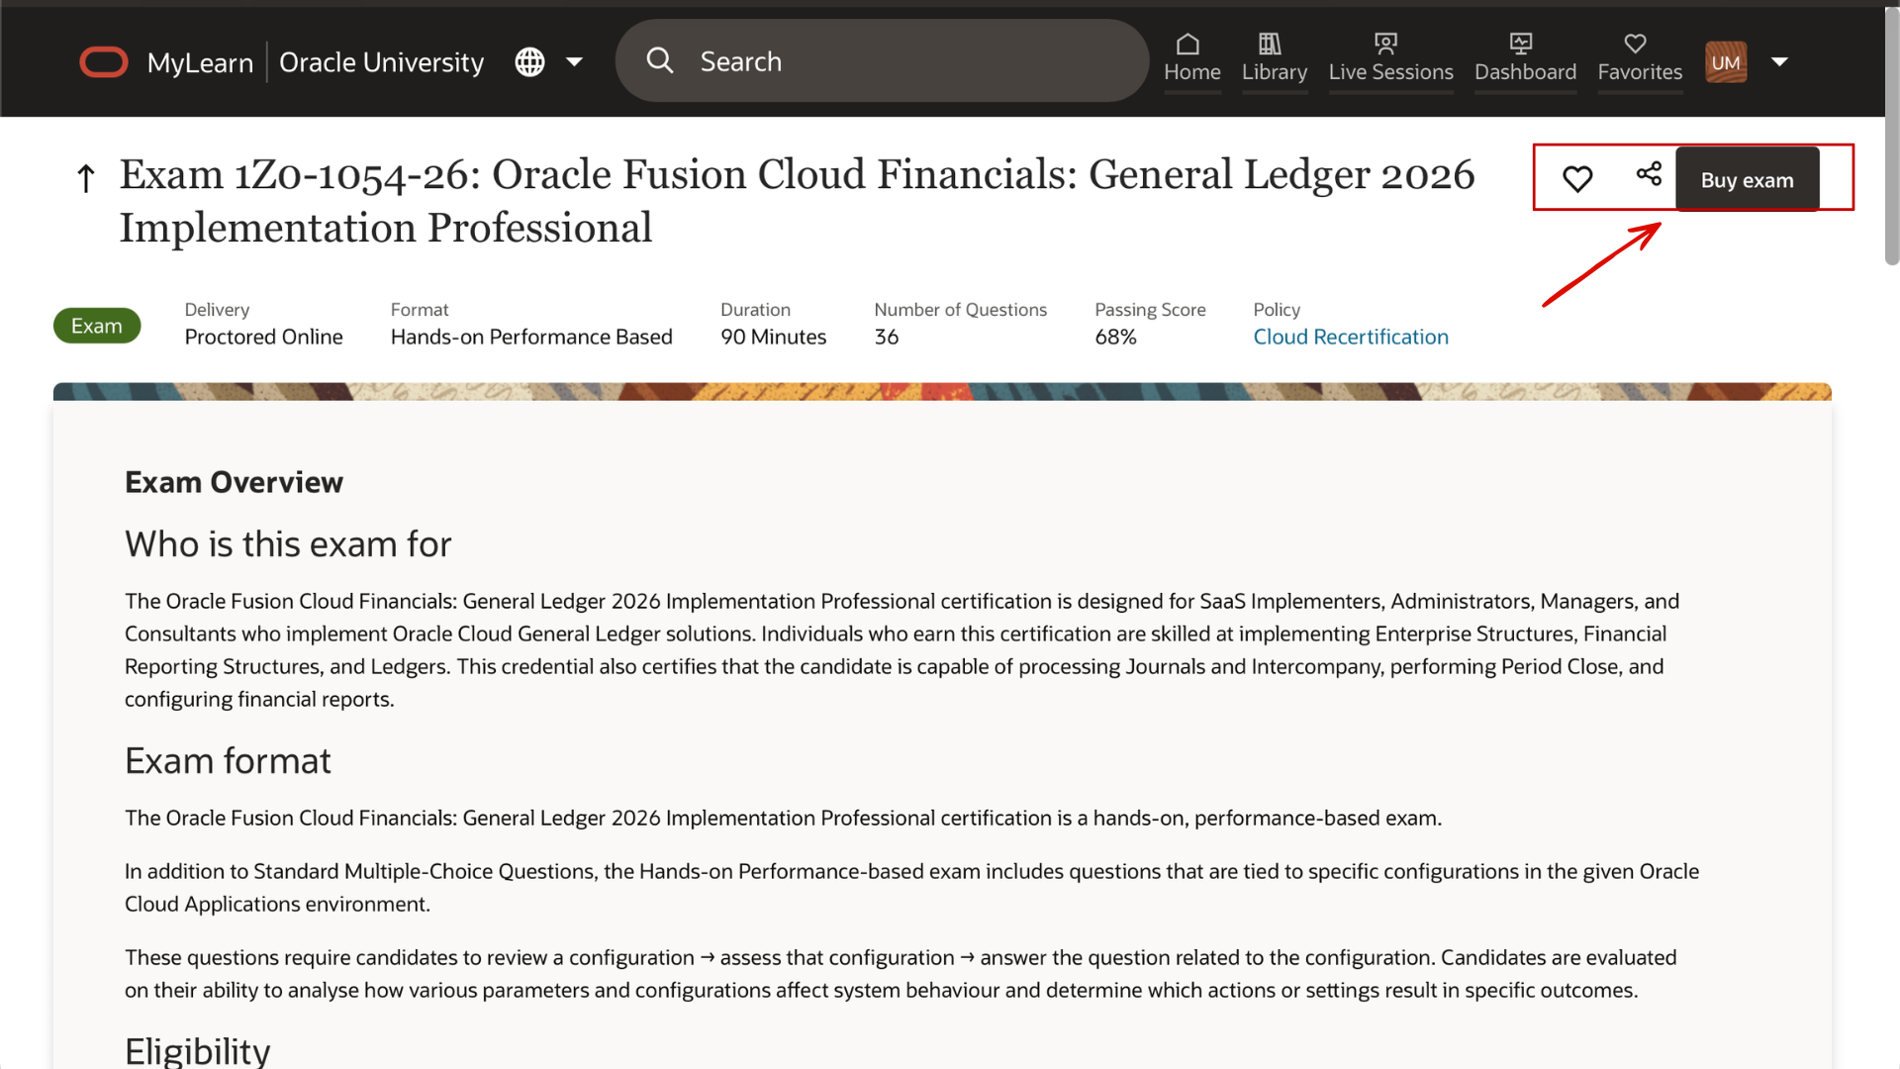Click the Exam type badge

96,325
